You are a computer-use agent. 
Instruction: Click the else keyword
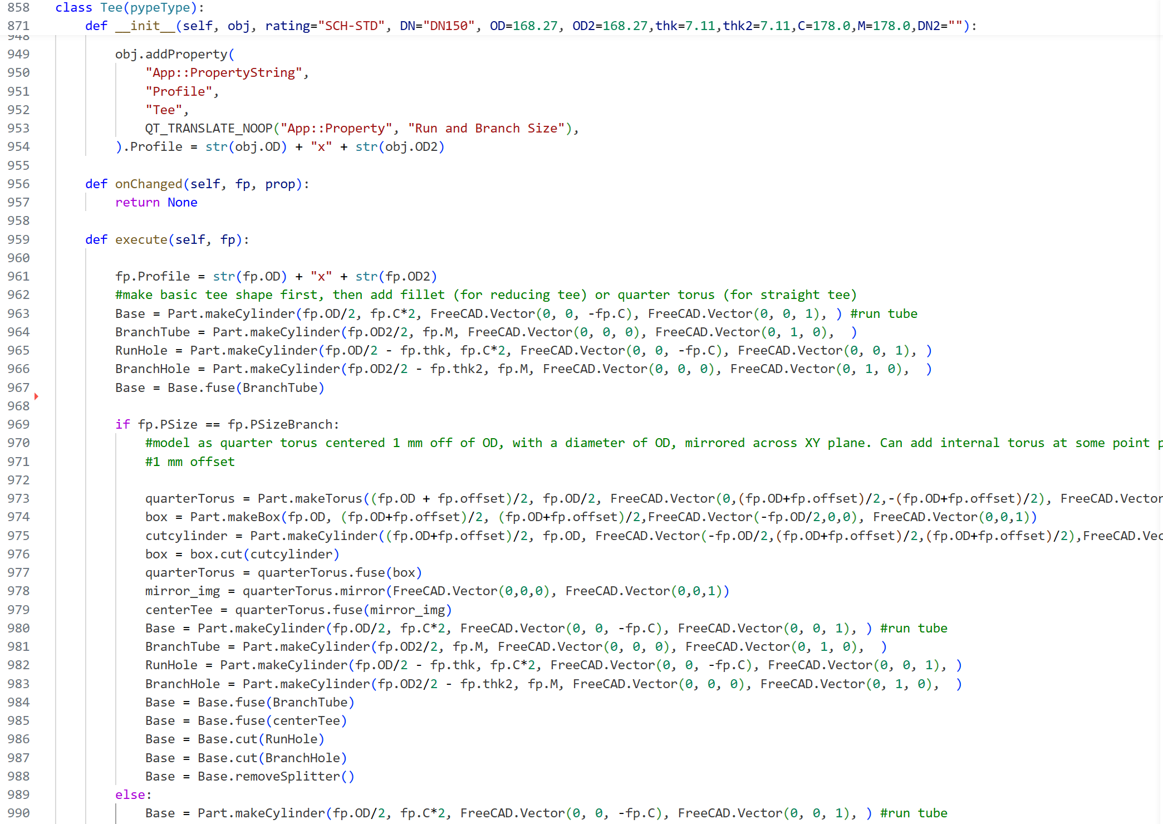[130, 794]
